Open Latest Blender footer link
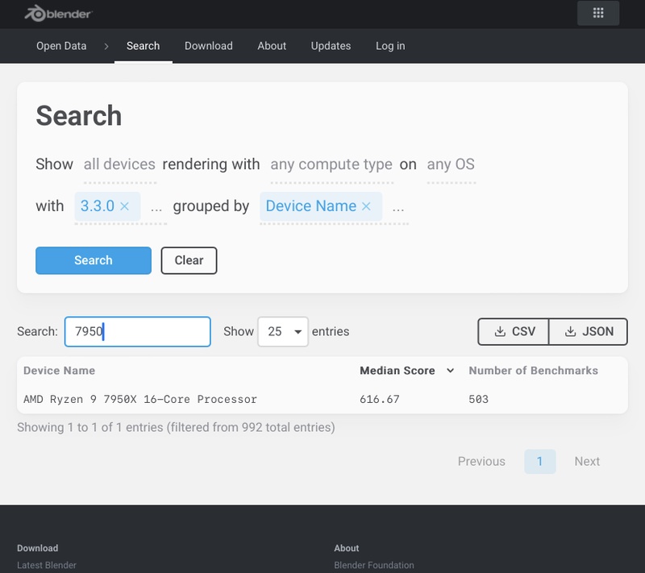 coord(47,565)
